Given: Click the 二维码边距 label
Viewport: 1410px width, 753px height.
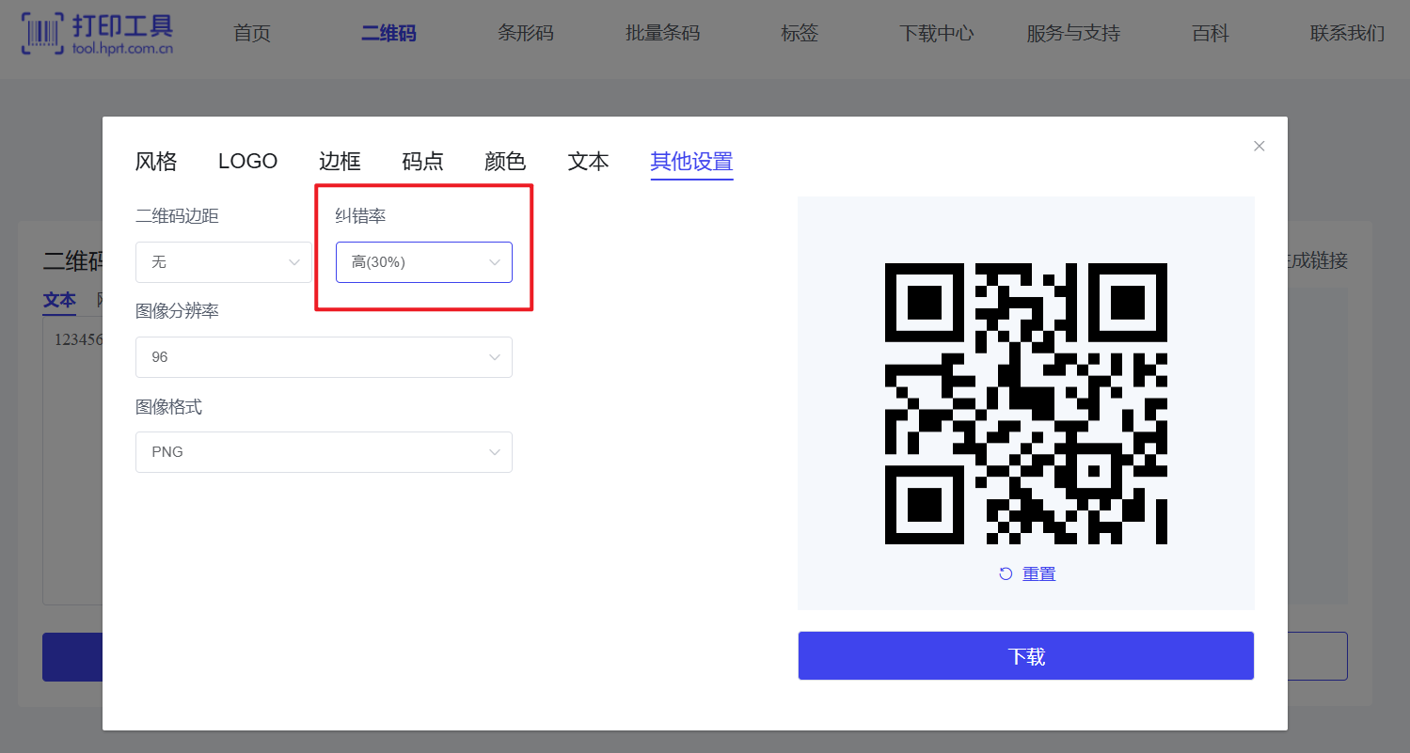Looking at the screenshot, I should [177, 216].
